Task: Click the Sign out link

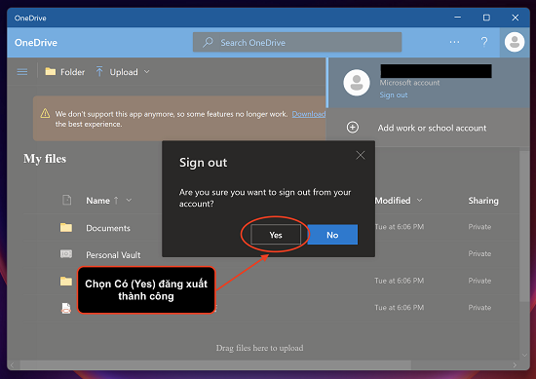Action: click(x=394, y=95)
